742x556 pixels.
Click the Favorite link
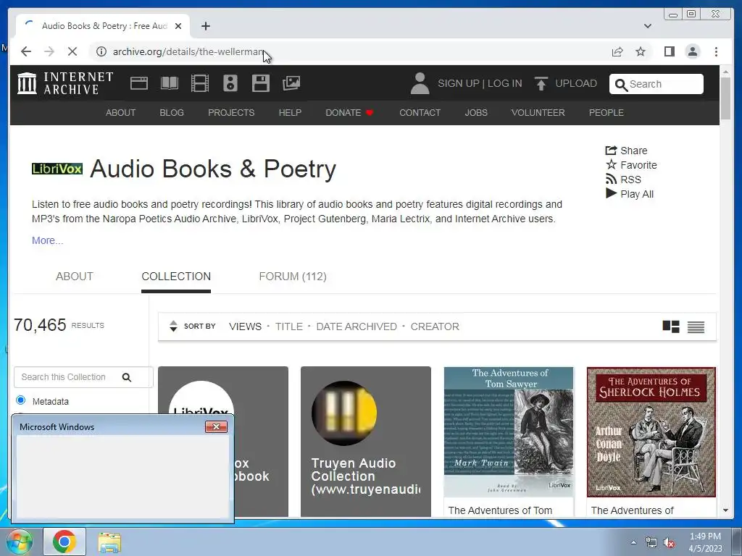[631, 165]
